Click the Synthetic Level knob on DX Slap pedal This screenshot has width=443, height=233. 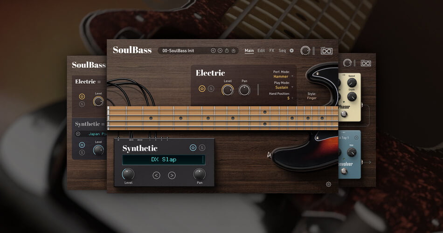tap(128, 174)
